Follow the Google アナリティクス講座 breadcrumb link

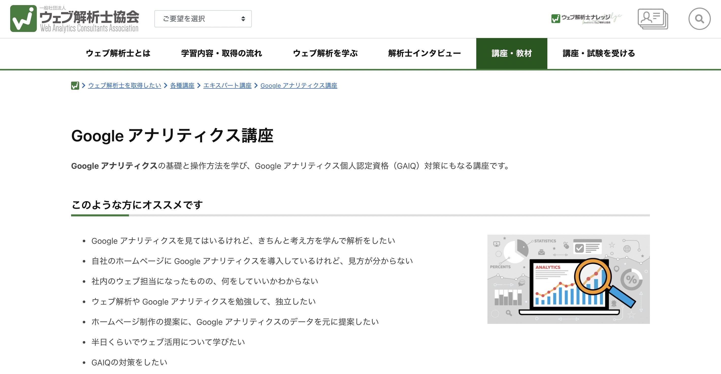pyautogui.click(x=299, y=85)
